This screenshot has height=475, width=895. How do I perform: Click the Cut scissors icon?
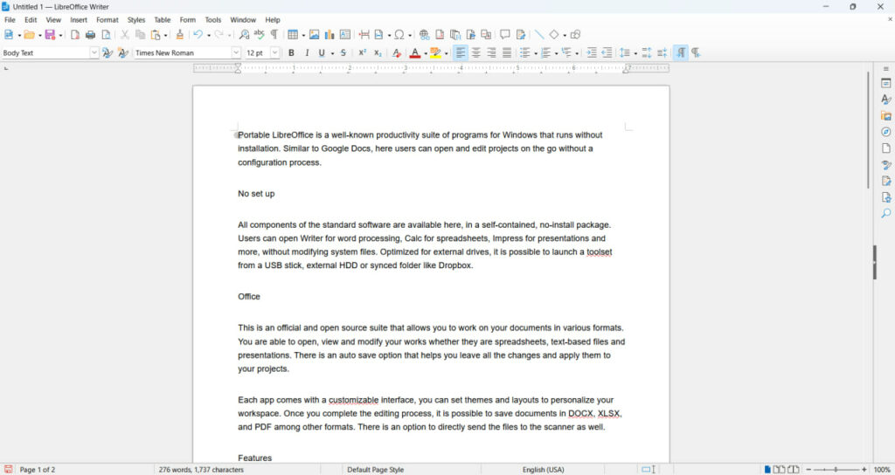pyautogui.click(x=124, y=35)
